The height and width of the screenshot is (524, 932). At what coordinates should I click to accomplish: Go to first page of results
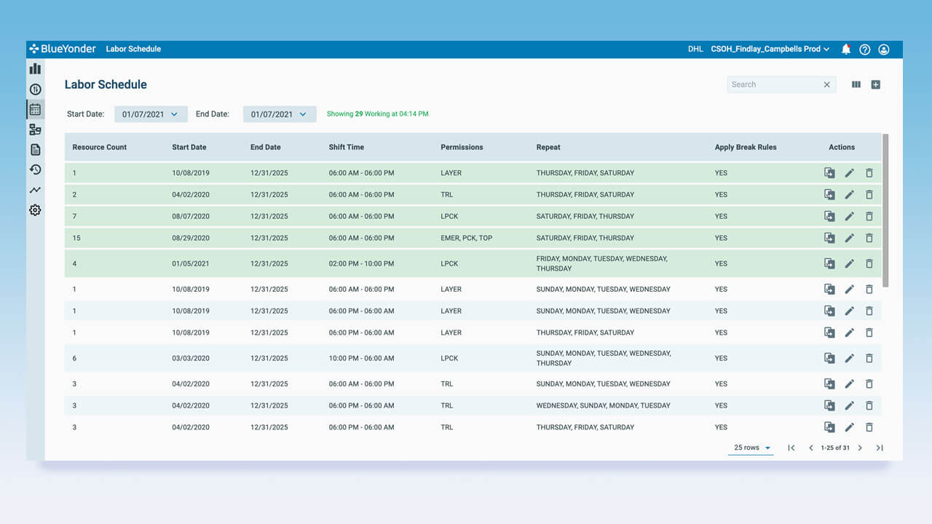(791, 448)
